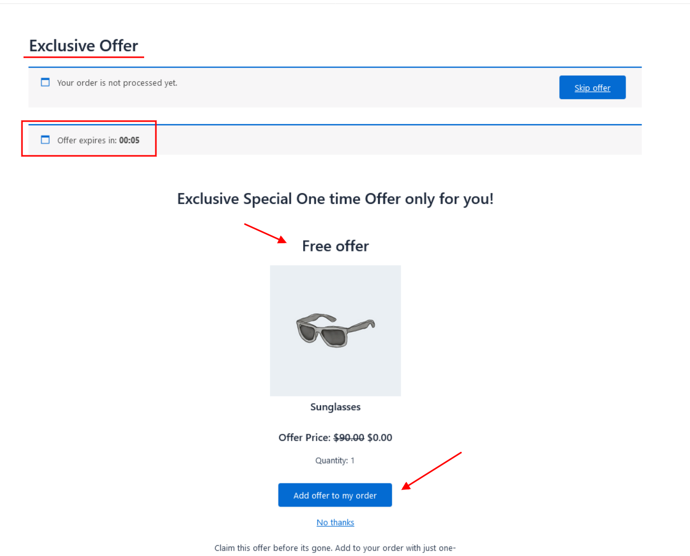Click the notice icon beside 'Offer expires in'

tap(45, 140)
